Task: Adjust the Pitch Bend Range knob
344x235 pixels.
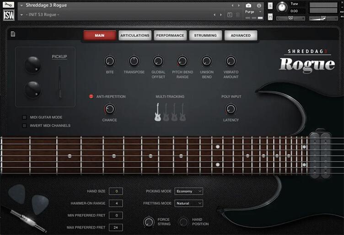Action: click(182, 61)
